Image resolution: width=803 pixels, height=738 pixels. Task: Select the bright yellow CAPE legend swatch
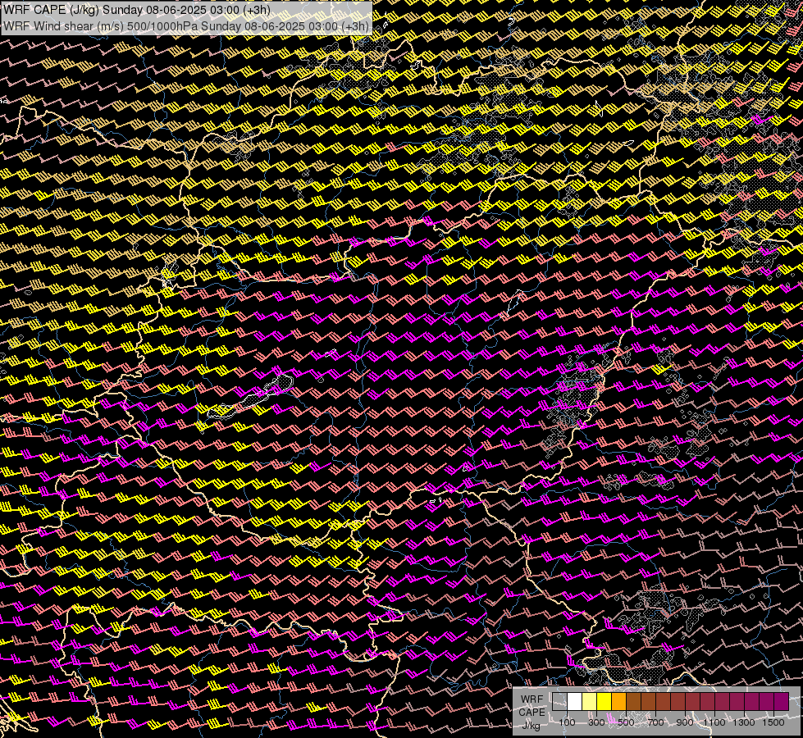click(605, 702)
